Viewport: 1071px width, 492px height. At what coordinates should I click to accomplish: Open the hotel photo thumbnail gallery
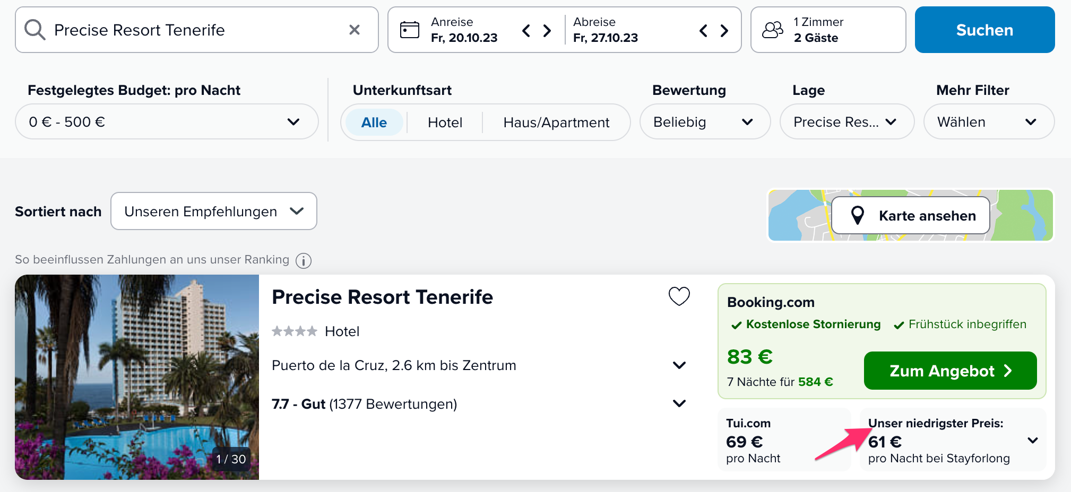[x=137, y=377]
